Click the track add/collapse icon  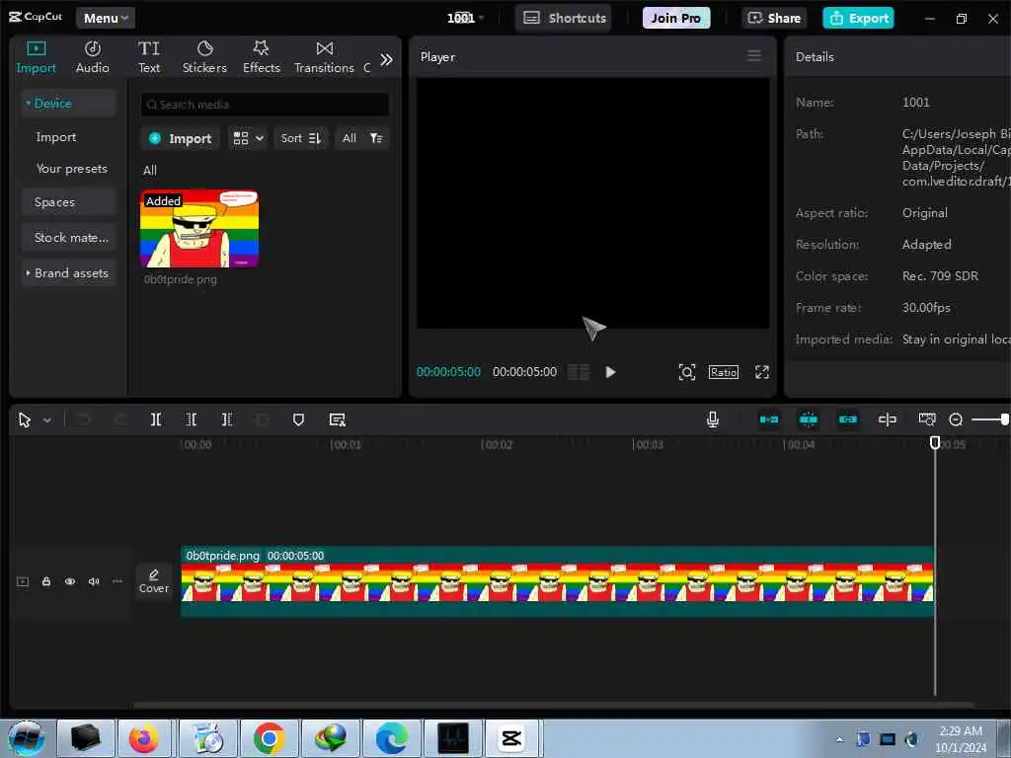(x=23, y=581)
